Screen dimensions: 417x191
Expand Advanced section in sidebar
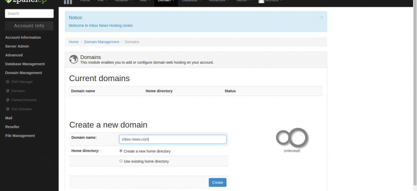click(x=14, y=55)
